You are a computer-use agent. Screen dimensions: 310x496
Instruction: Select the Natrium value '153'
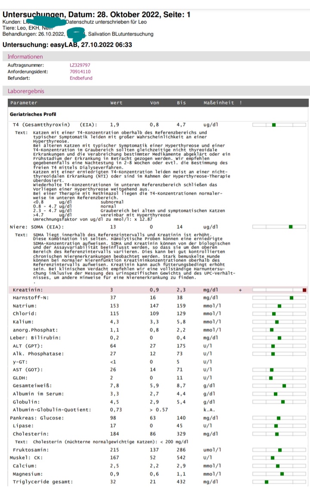(114, 306)
